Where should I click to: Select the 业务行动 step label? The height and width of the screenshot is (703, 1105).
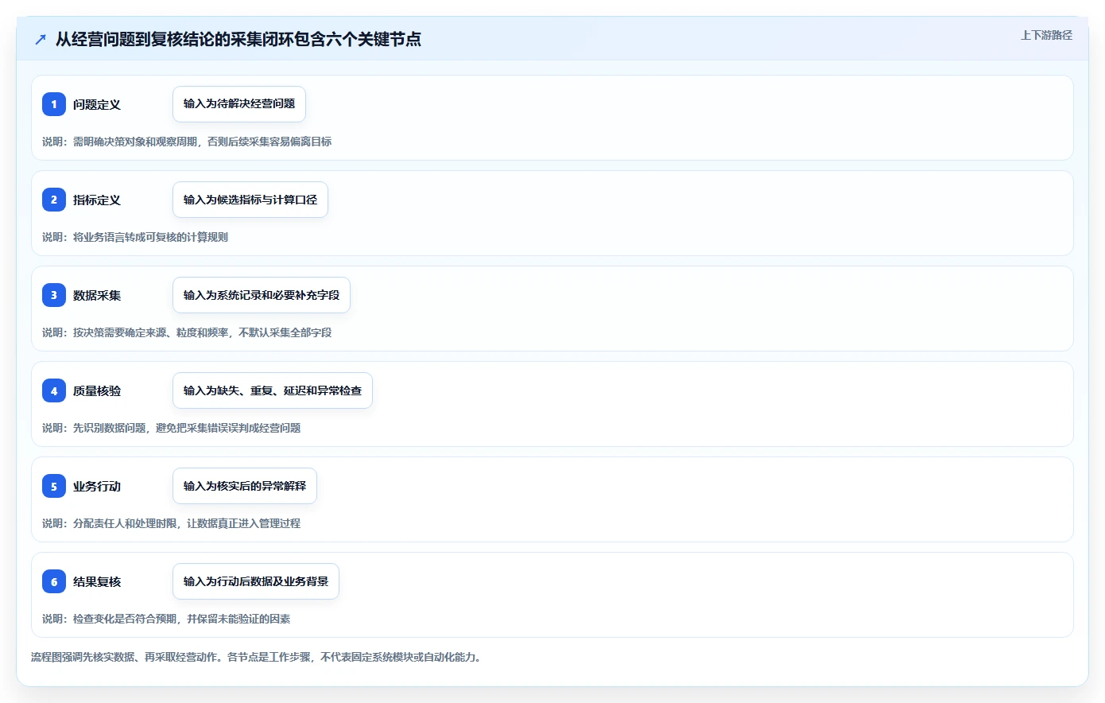97,486
